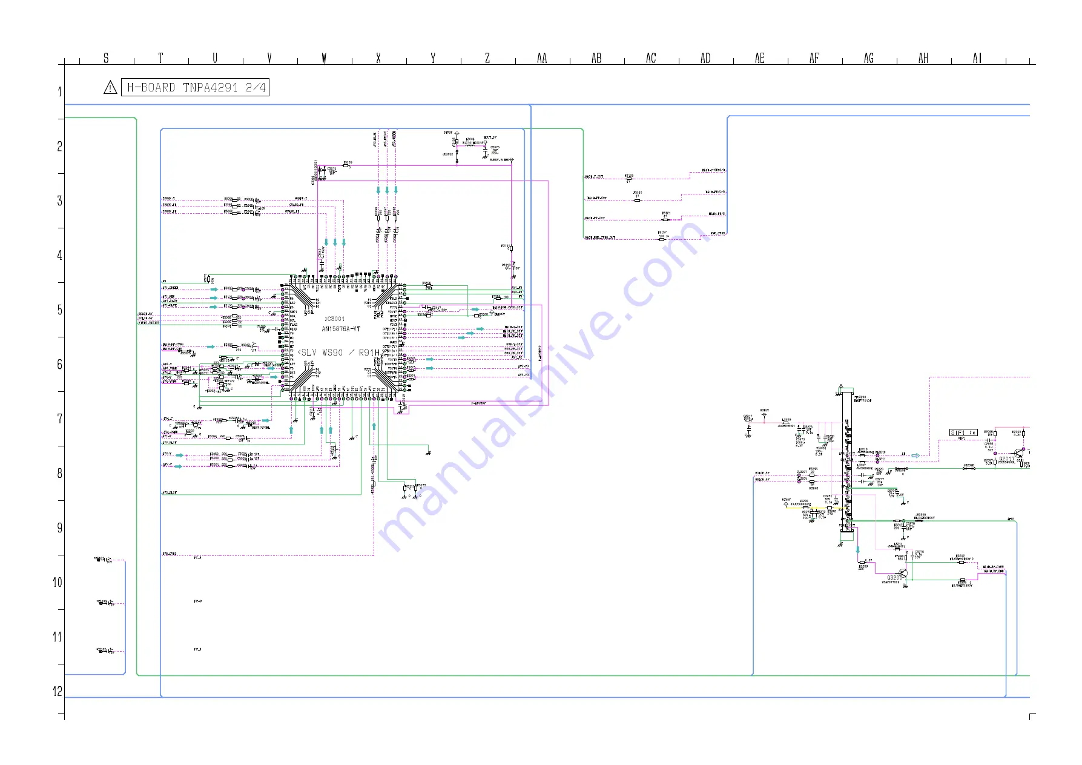The image size is (1082, 765).
Task: Click column header T
Action: click(160, 58)
